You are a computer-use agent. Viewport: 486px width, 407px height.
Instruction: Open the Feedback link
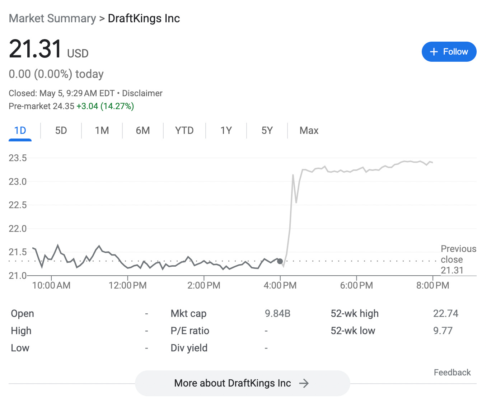click(452, 373)
